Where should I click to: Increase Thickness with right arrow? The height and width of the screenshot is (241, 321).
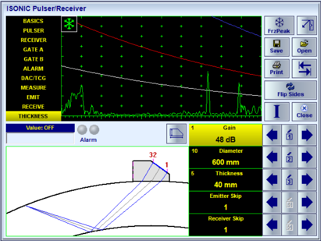coord(307,180)
